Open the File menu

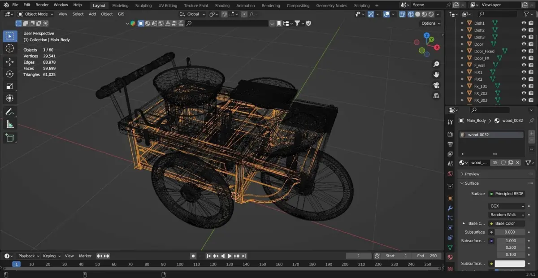point(15,5)
